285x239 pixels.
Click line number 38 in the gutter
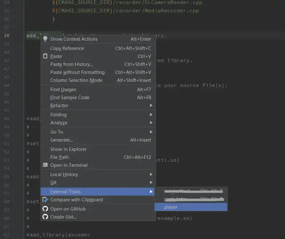click(6, 35)
